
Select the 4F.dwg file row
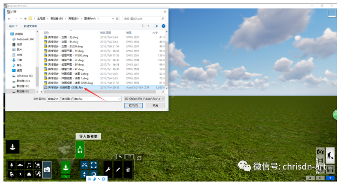[x=104, y=69]
